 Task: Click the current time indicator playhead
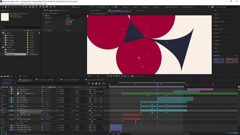(x=157, y=84)
